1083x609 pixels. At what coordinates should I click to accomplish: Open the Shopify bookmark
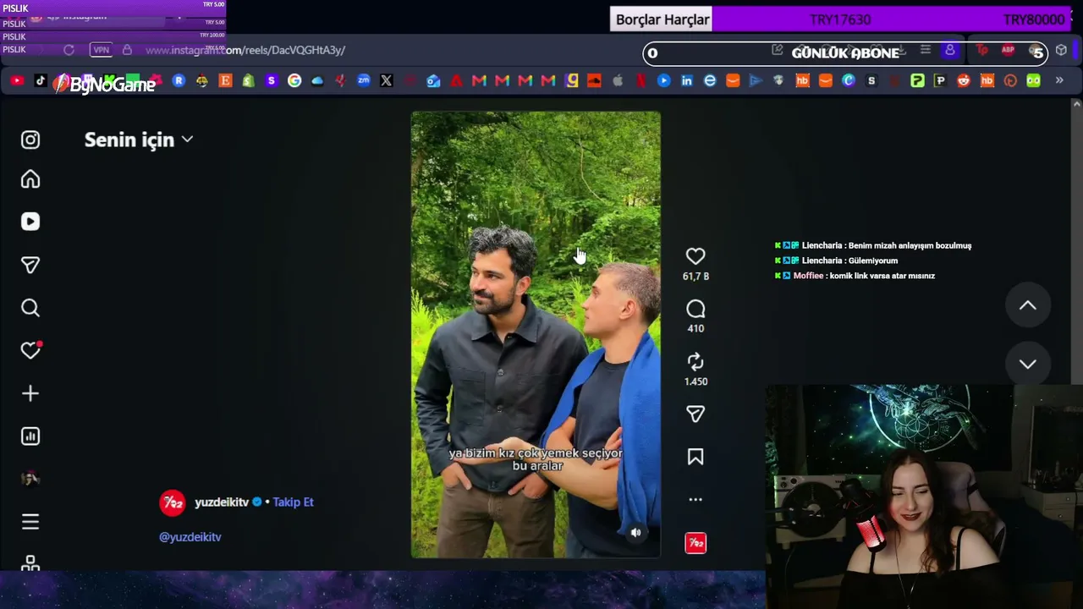(248, 80)
